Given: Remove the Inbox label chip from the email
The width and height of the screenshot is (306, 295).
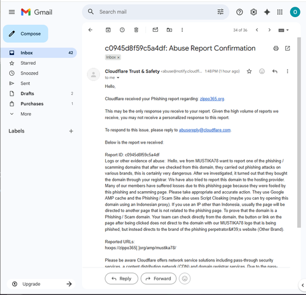Looking at the screenshot, I should pyautogui.click(x=118, y=57).
